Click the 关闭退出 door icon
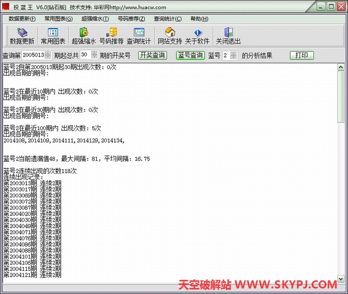The height and width of the screenshot is (294, 348). [228, 33]
